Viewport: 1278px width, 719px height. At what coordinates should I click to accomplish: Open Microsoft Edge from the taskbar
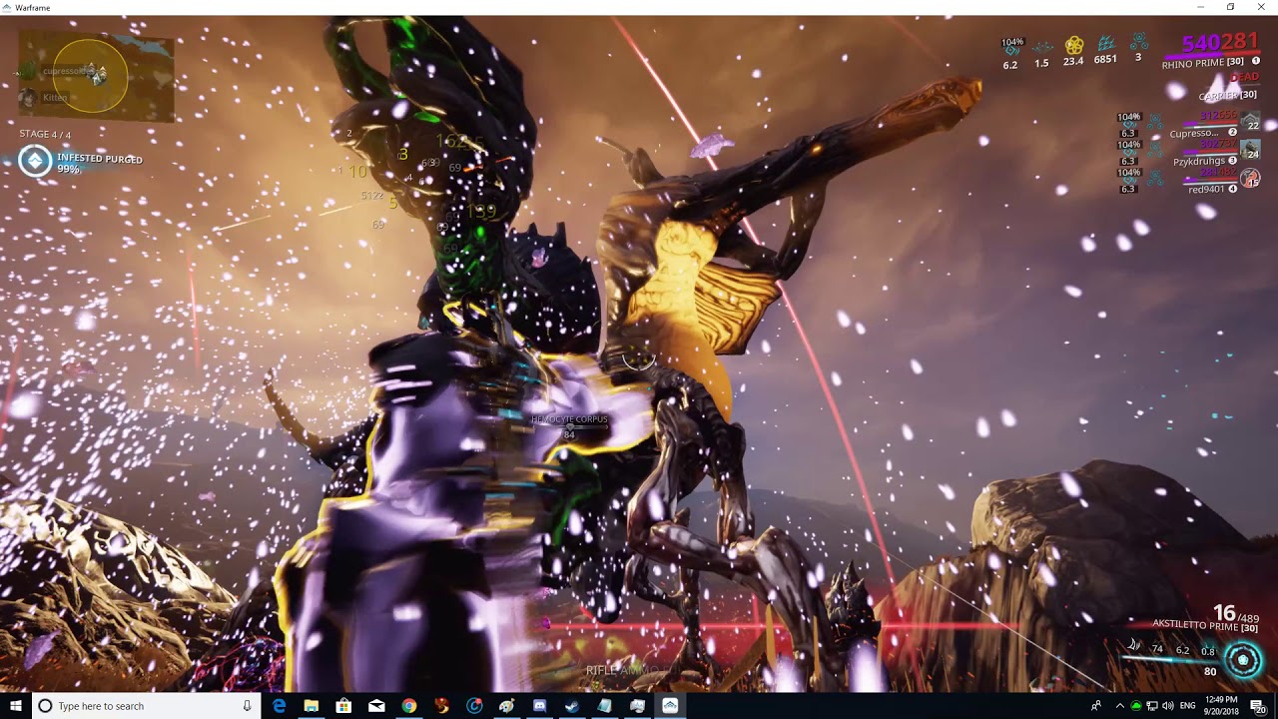click(x=280, y=706)
